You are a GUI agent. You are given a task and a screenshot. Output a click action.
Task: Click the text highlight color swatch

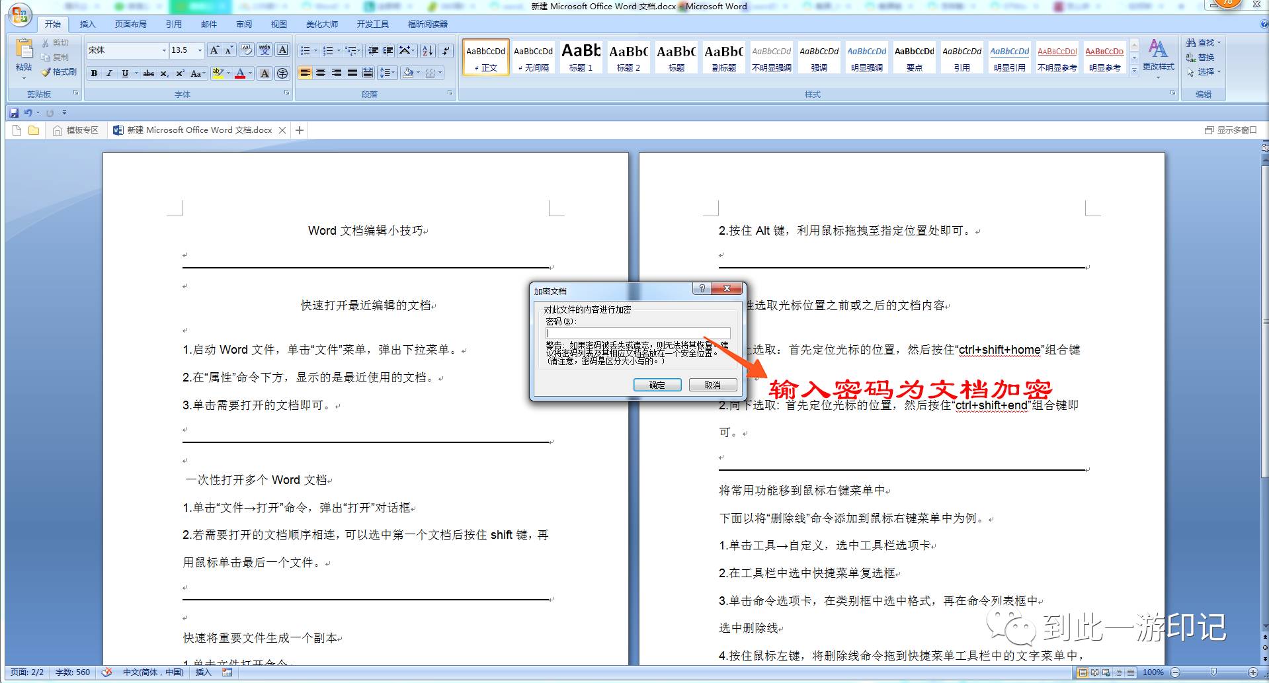pyautogui.click(x=217, y=73)
